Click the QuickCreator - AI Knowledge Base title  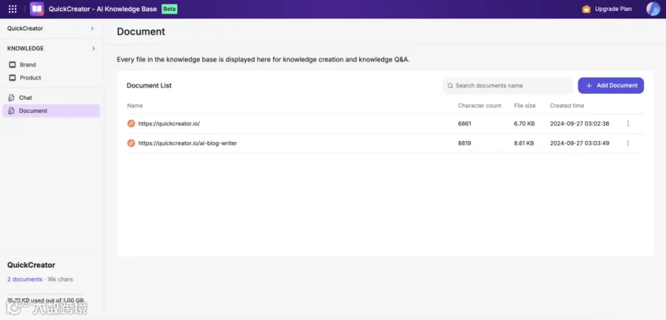point(103,9)
